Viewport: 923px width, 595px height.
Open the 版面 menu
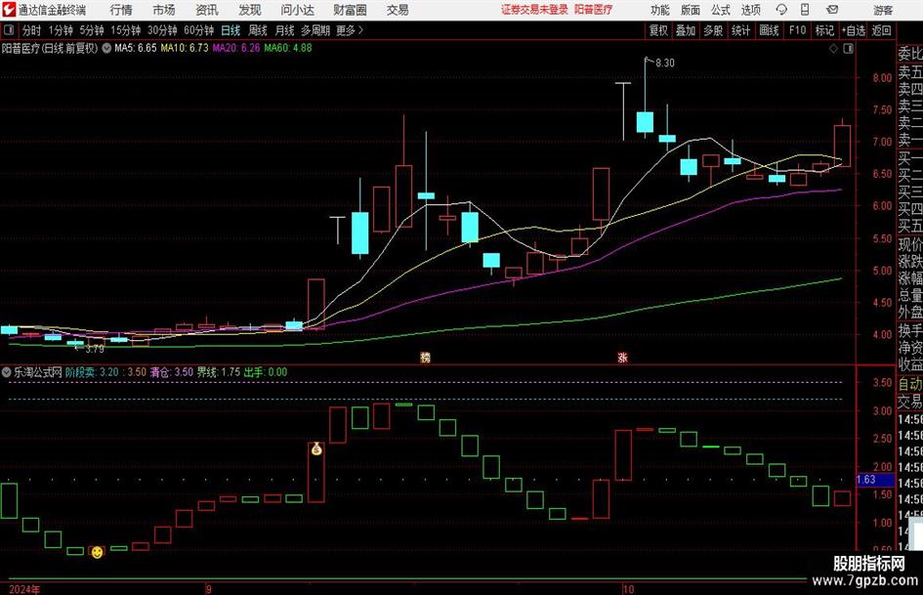690,10
